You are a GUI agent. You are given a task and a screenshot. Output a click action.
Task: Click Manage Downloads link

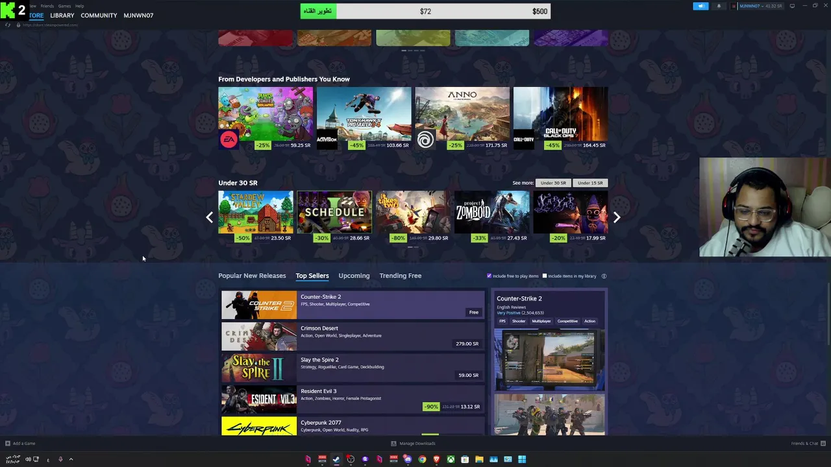[x=417, y=444]
